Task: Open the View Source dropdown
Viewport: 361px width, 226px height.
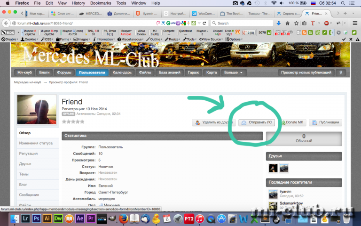Action: click(211, 39)
